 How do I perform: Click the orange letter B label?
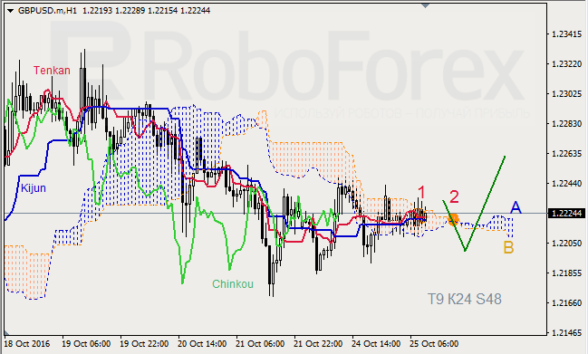click(x=508, y=247)
